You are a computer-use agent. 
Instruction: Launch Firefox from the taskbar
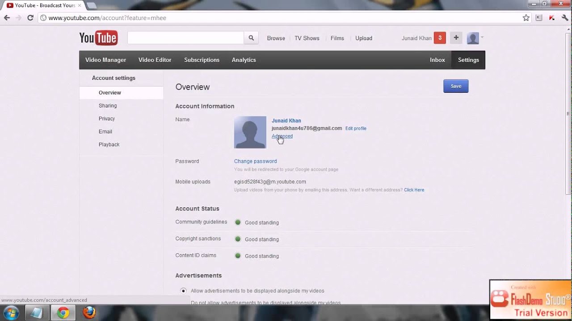click(89, 313)
